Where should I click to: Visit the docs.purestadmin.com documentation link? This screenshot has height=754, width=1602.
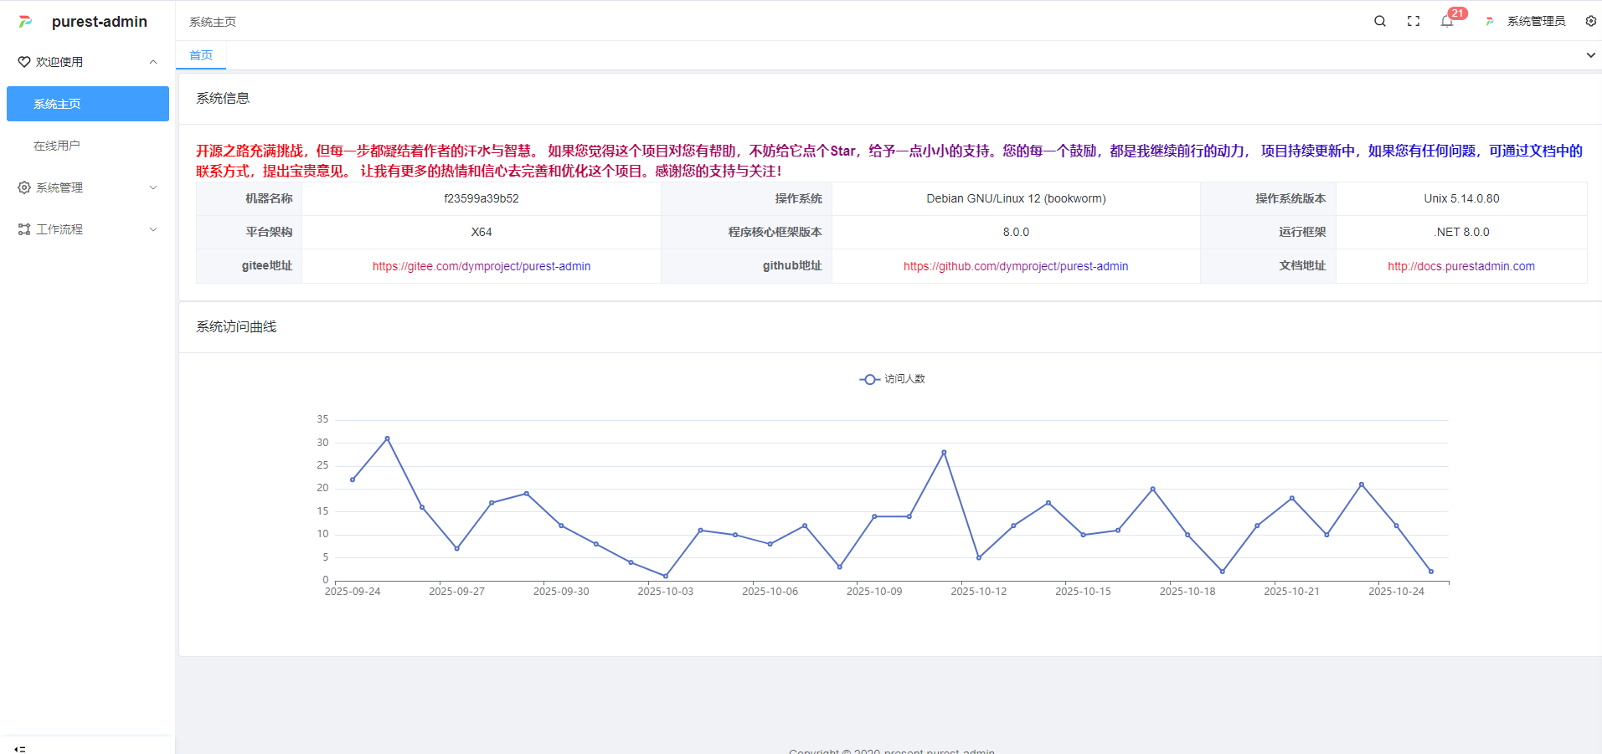(x=1460, y=266)
